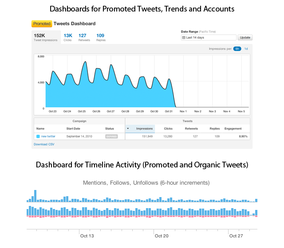Click the 8,000 y-axis label
This screenshot has height=248, width=284.
coord(41,56)
